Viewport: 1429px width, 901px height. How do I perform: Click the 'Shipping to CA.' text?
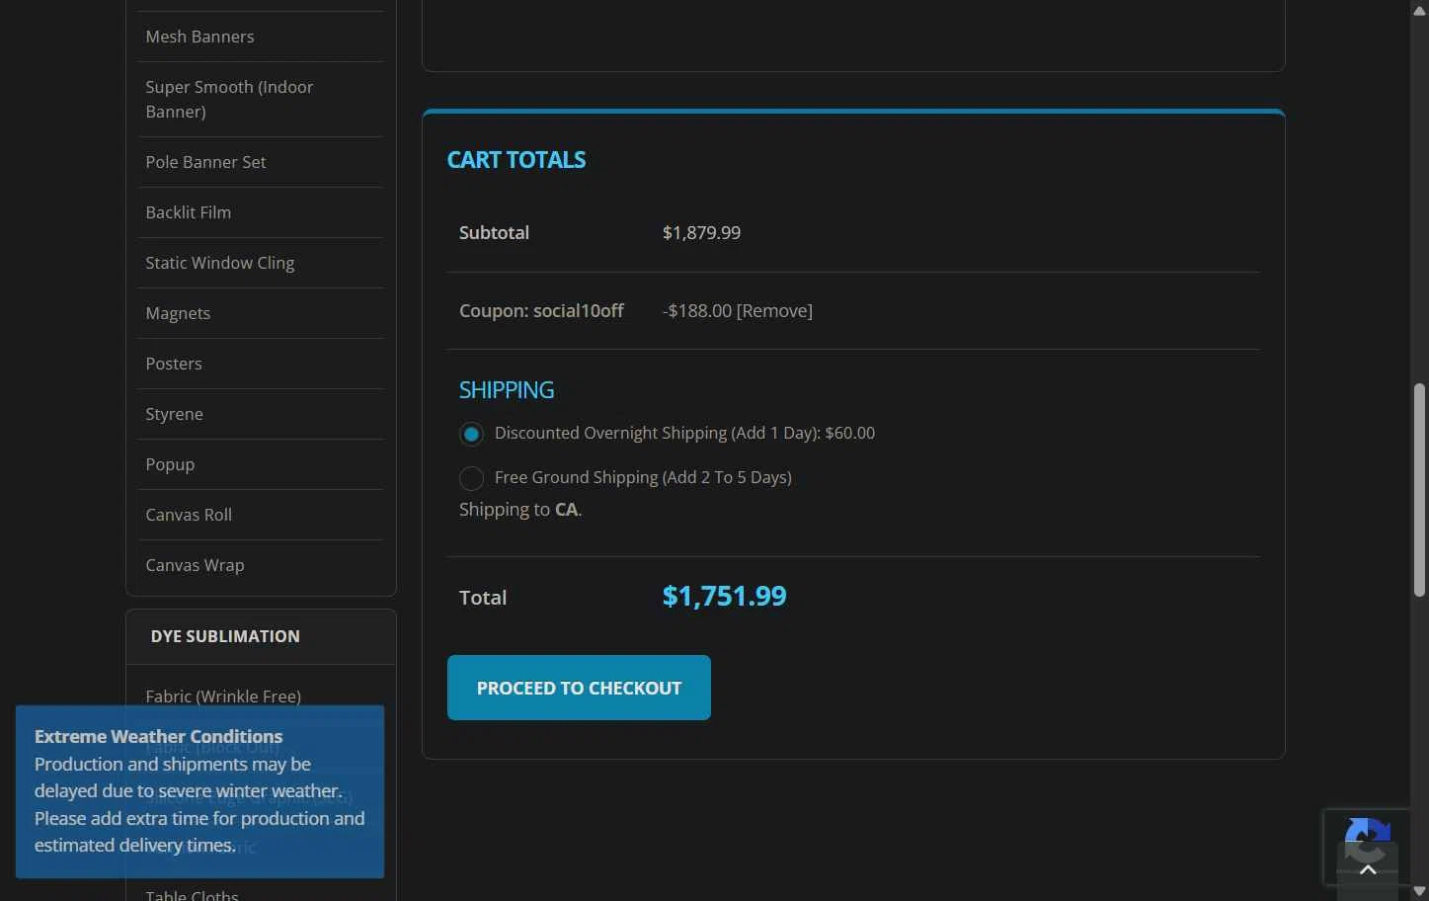(x=520, y=510)
